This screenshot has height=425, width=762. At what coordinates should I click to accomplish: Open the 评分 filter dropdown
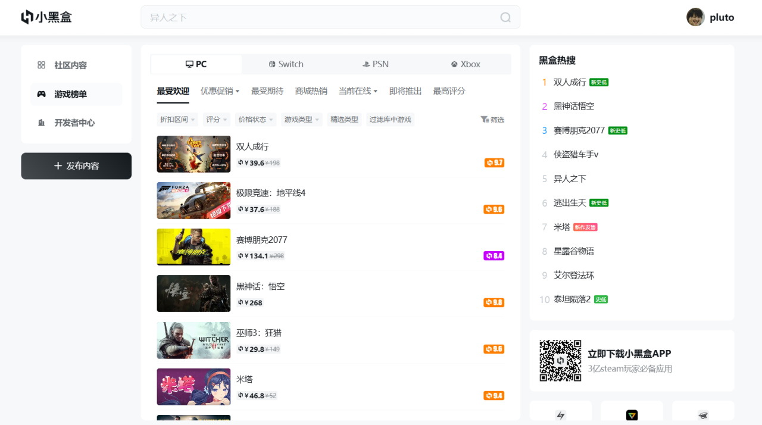217,120
